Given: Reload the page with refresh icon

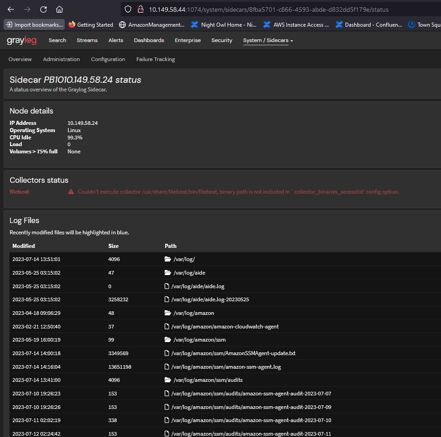Looking at the screenshot, I should coord(43,9).
